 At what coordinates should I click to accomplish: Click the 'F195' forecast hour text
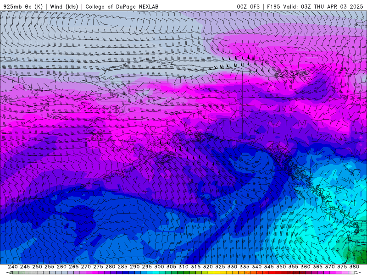pos(273,6)
